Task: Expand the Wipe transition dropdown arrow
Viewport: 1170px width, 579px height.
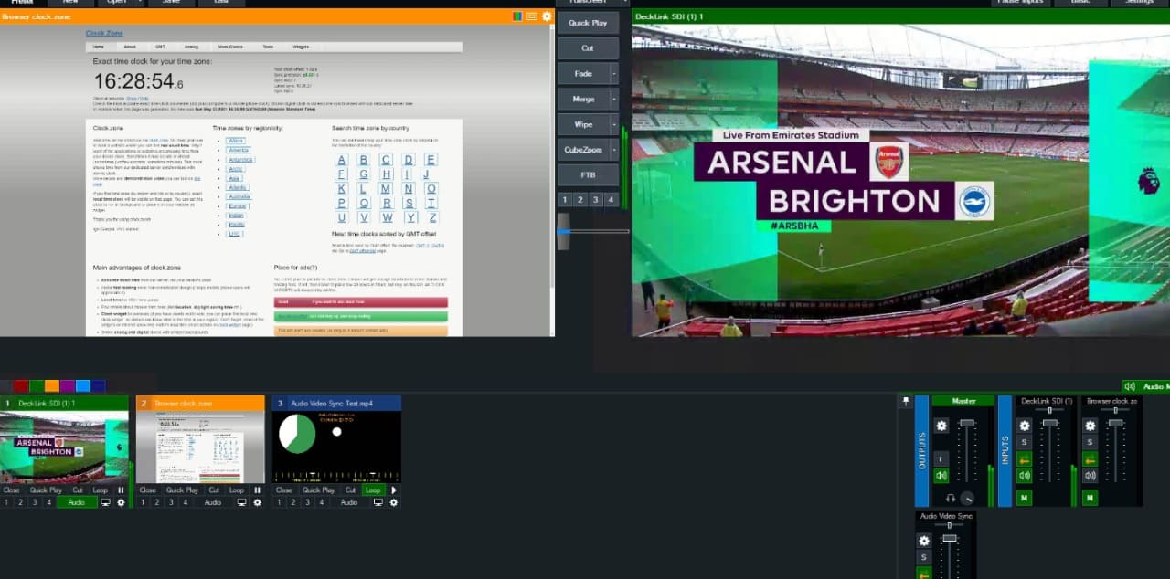Action: tap(614, 124)
